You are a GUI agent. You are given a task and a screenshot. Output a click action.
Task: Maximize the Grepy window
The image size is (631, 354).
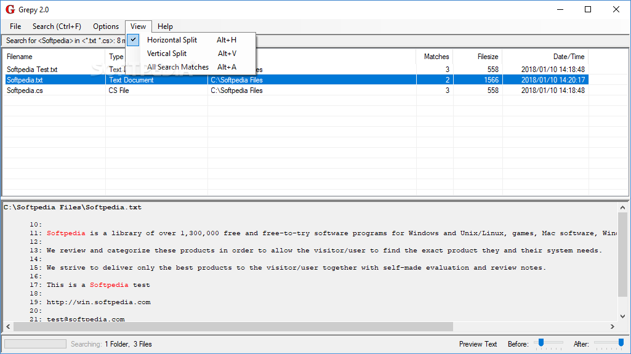(588, 9)
